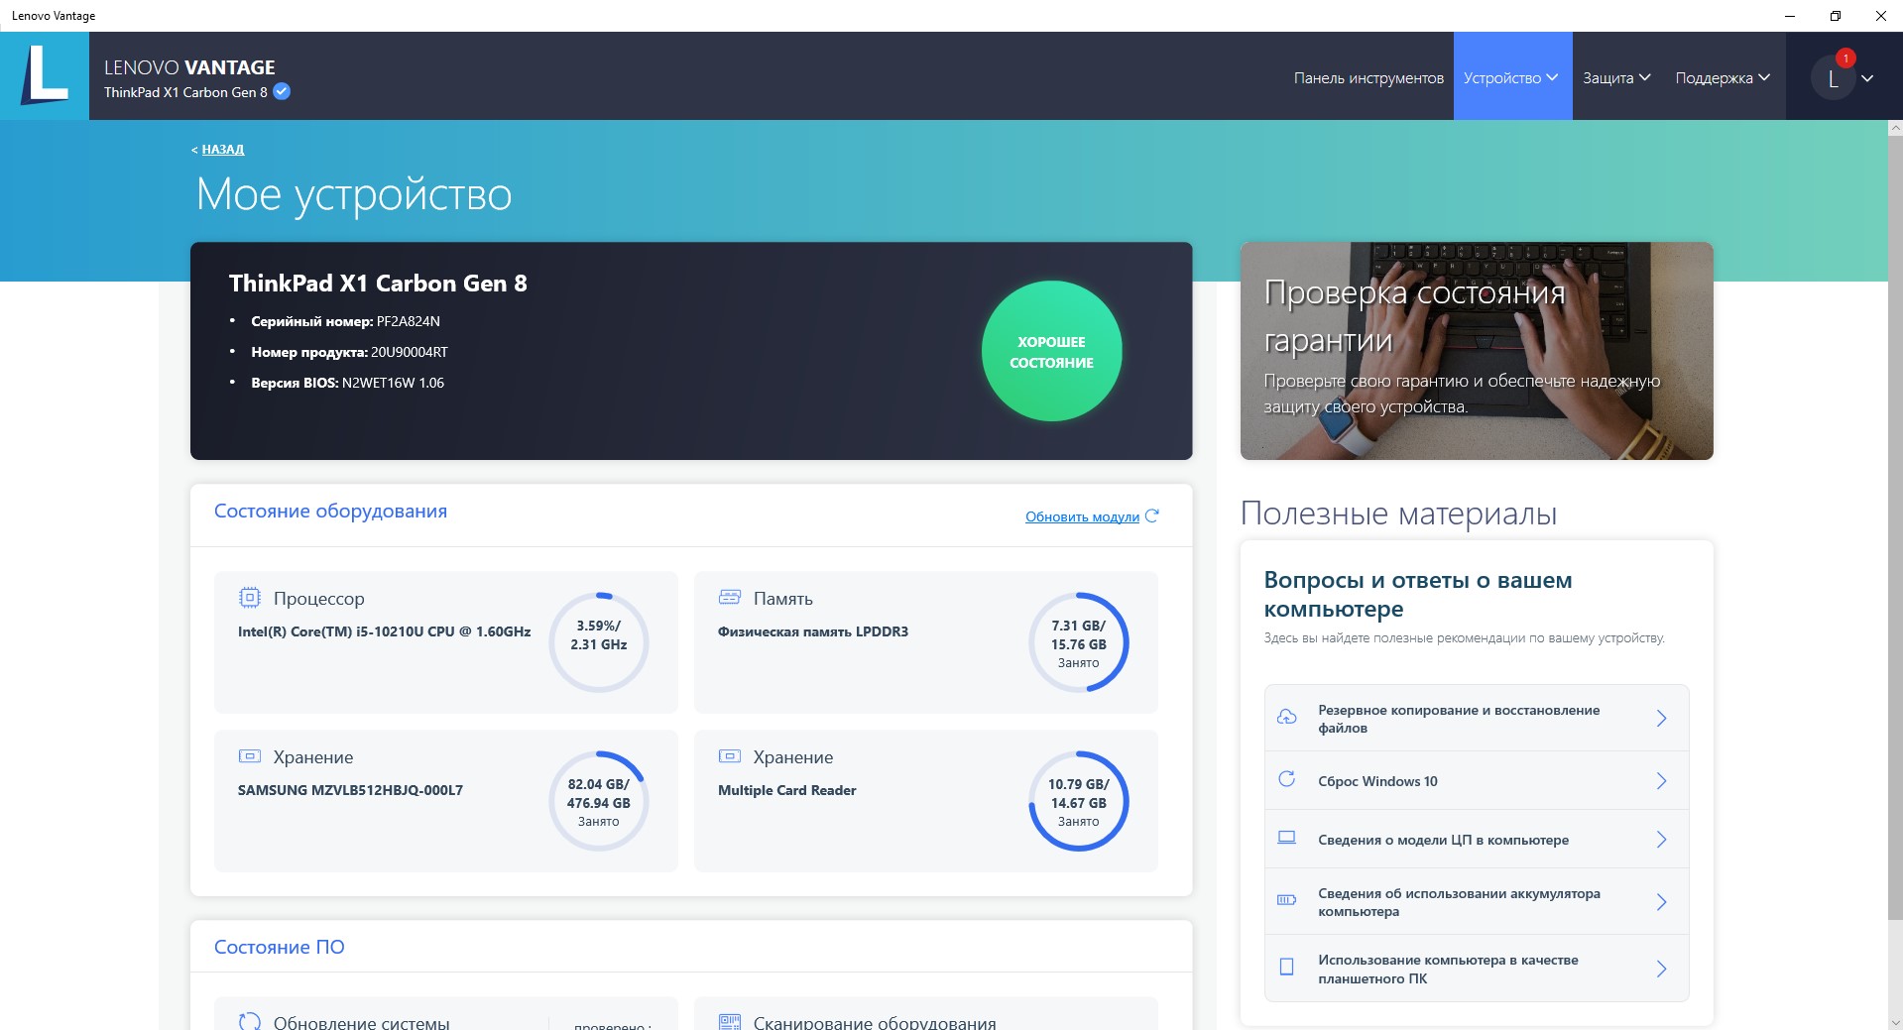
Task: Open arrow for battery usage article
Action: [1661, 902]
